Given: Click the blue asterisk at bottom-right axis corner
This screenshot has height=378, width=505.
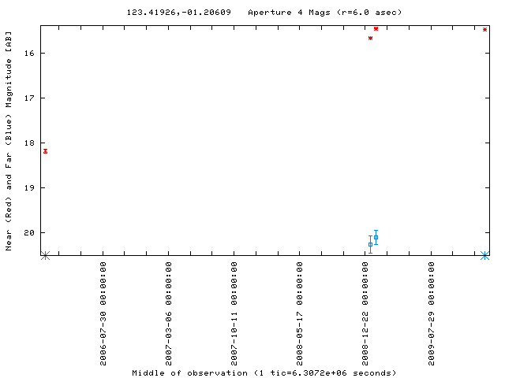Looking at the screenshot, I should 484,255.
